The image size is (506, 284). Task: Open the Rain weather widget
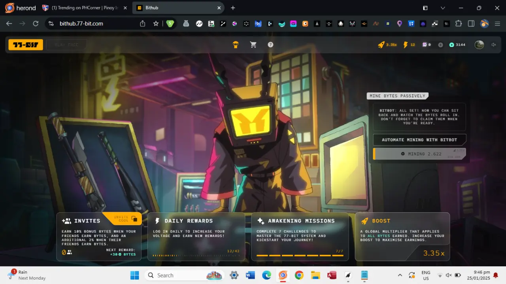[x=27, y=275]
